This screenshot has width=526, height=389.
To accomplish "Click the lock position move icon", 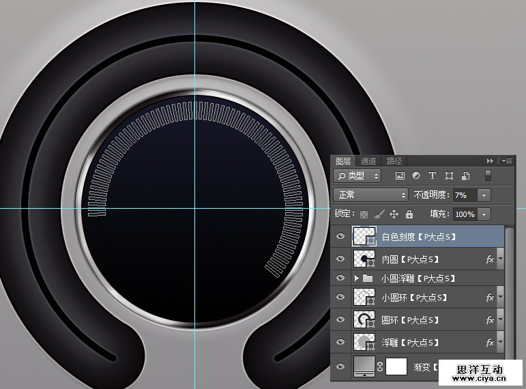I will [x=394, y=214].
